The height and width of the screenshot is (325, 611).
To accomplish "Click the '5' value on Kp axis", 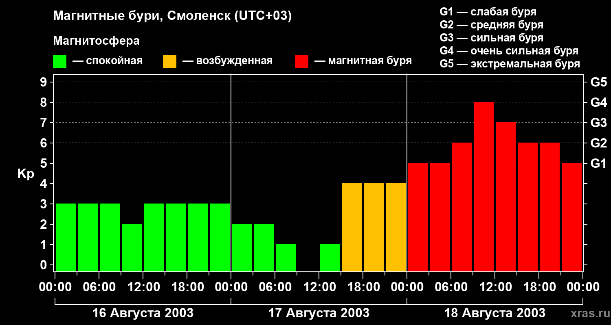I will pyautogui.click(x=44, y=163).
